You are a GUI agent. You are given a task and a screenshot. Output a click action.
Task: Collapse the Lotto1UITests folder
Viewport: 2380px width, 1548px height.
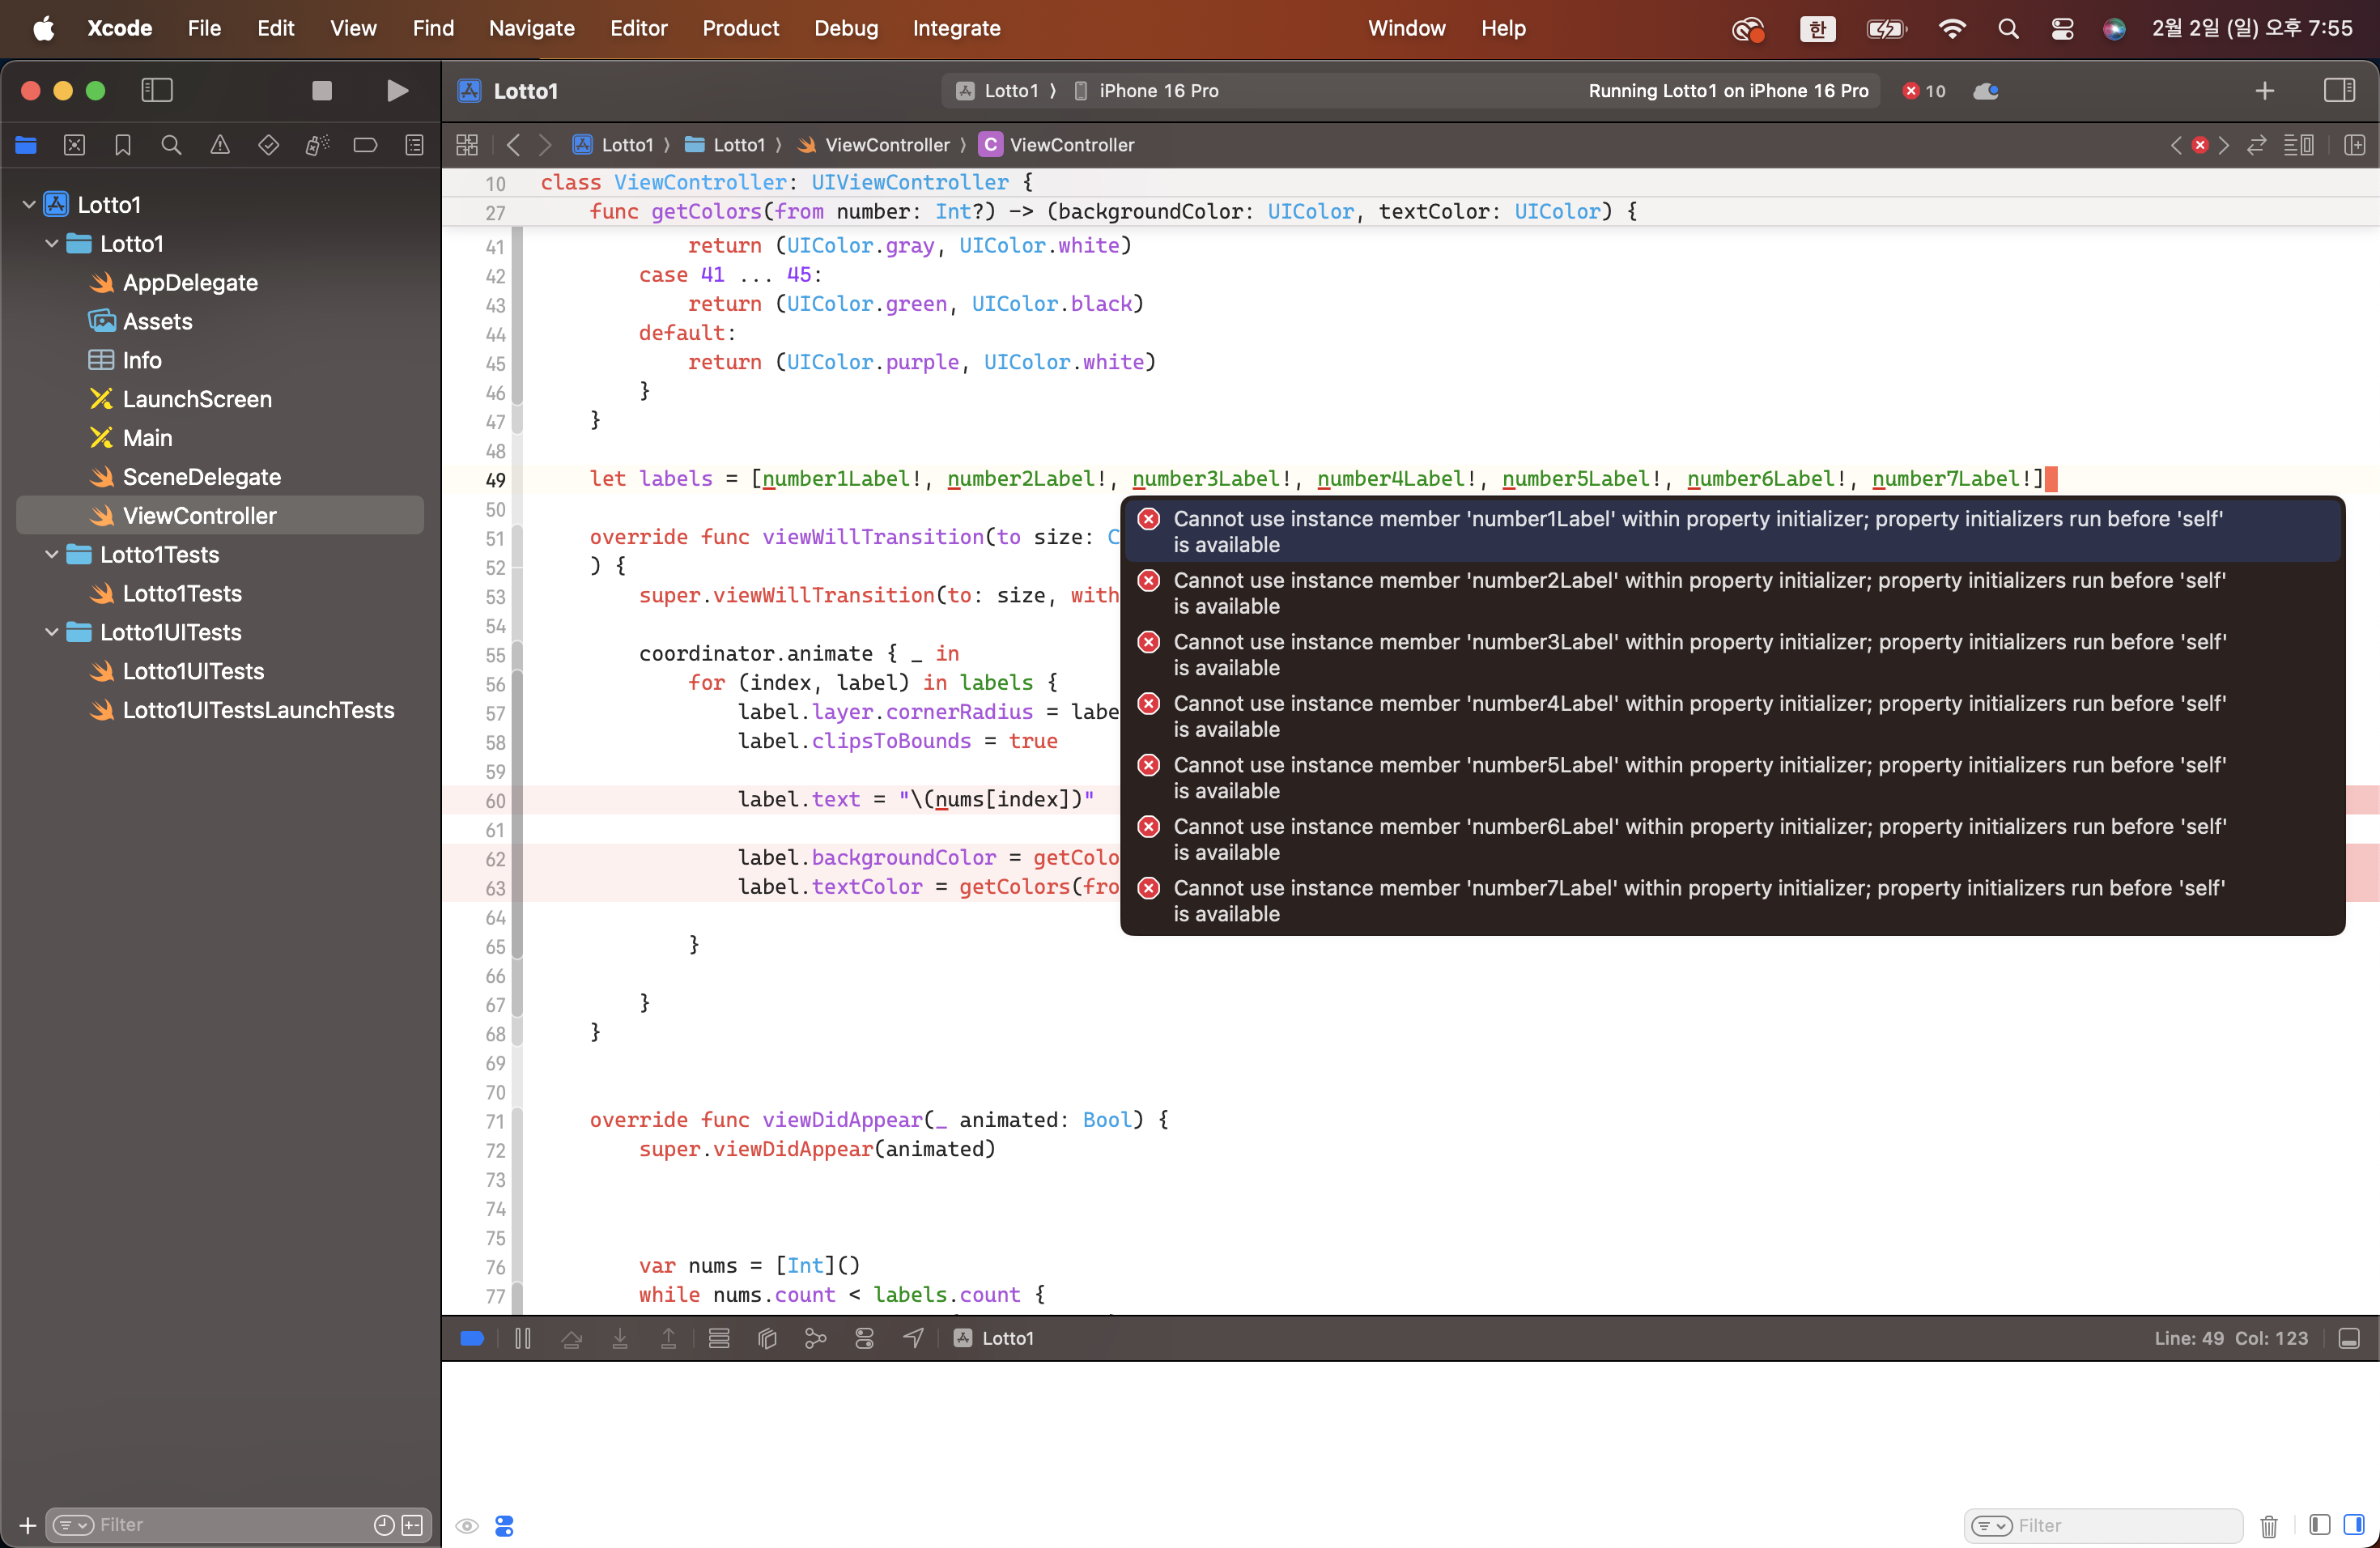coord(52,632)
